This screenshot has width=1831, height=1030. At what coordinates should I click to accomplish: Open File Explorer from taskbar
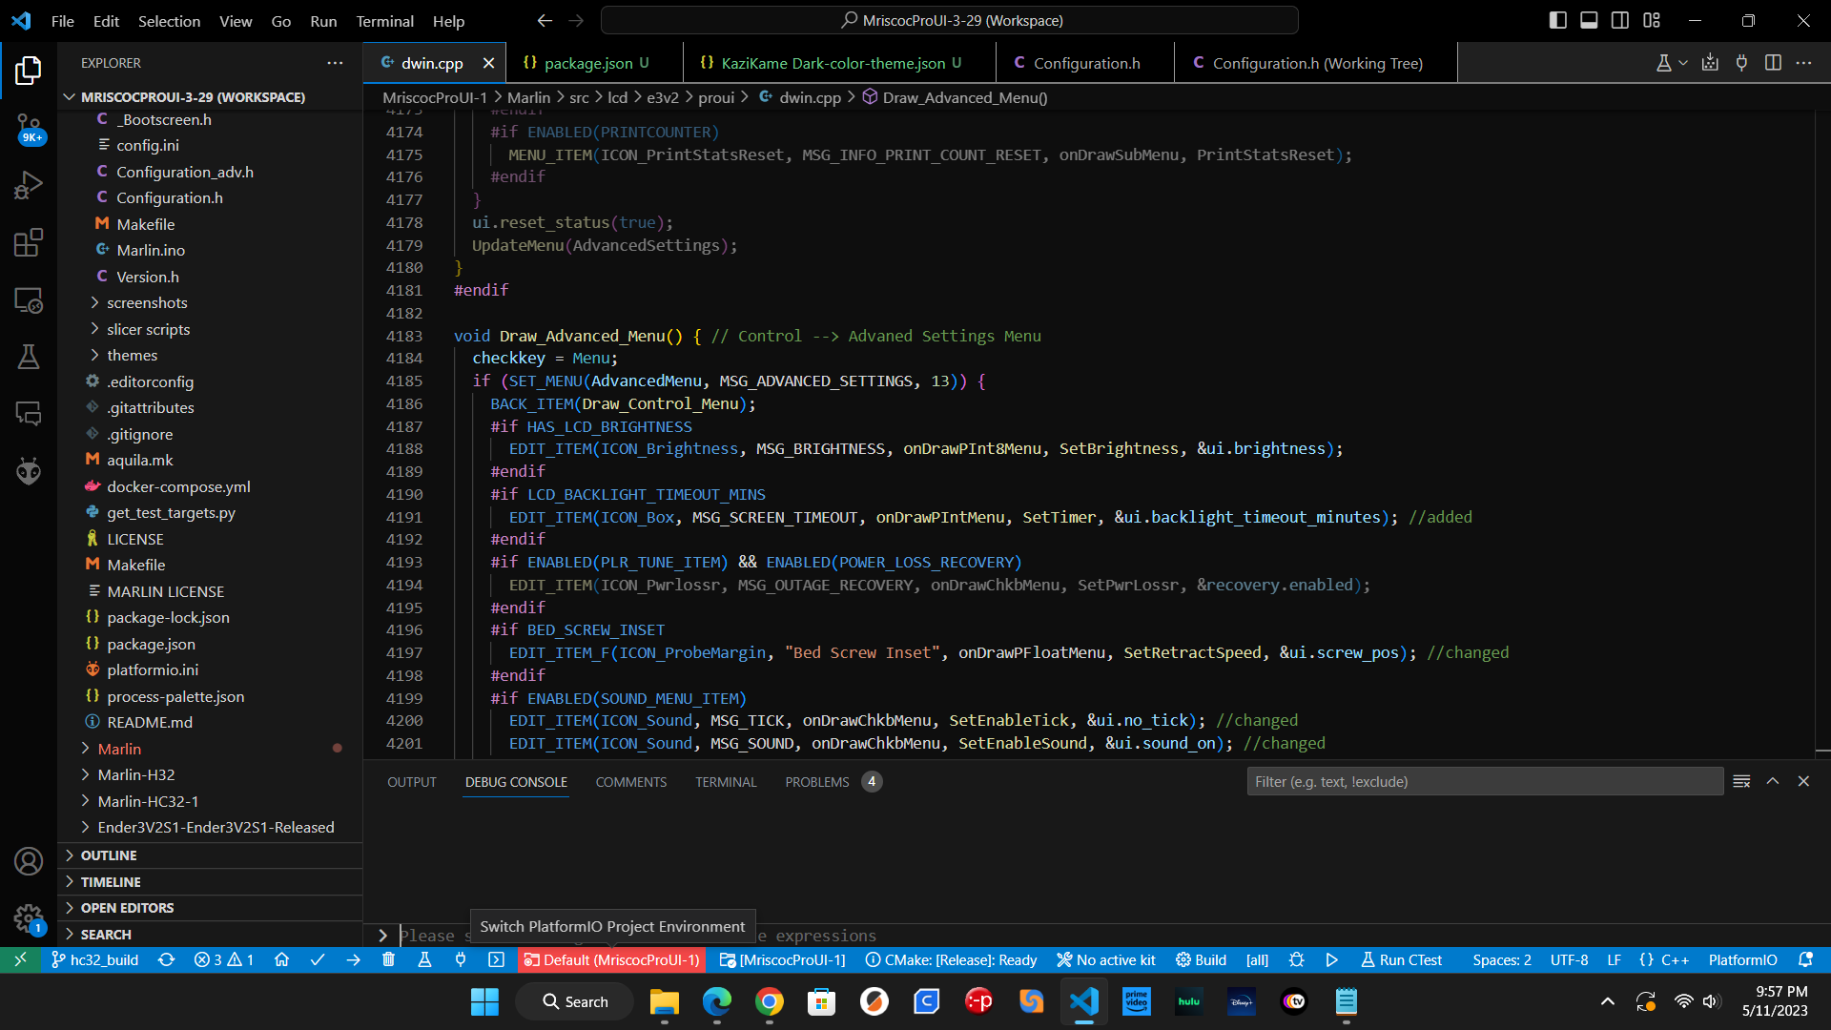point(664,1001)
